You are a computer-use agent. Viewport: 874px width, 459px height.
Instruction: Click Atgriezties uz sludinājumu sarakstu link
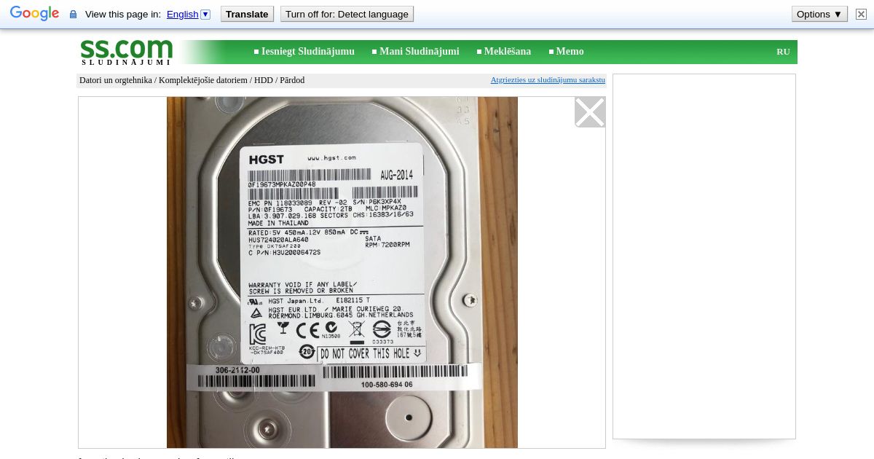pyautogui.click(x=548, y=80)
